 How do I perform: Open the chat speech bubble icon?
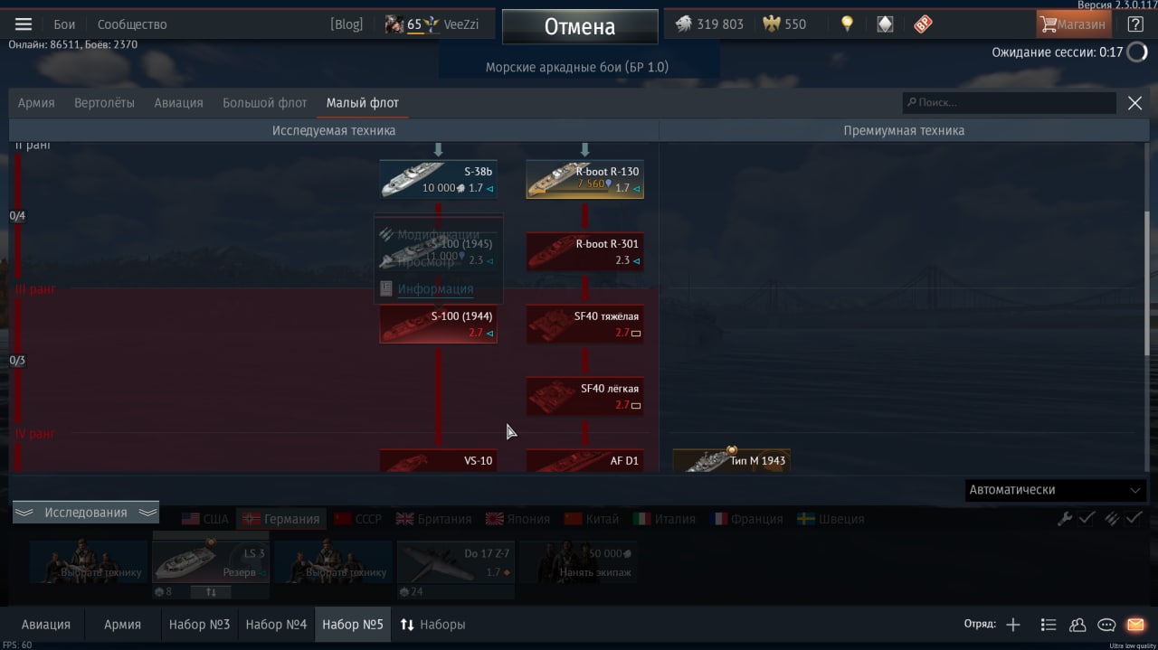tap(1106, 625)
